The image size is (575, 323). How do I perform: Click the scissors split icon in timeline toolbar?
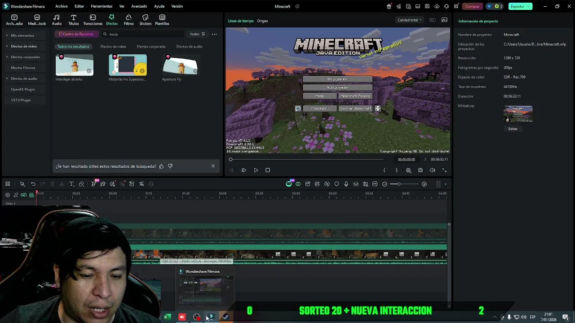(x=62, y=184)
